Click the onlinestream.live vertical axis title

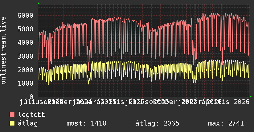tap(3, 51)
